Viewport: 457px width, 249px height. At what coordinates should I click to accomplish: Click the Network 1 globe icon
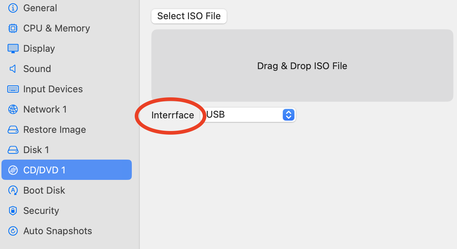coord(13,109)
